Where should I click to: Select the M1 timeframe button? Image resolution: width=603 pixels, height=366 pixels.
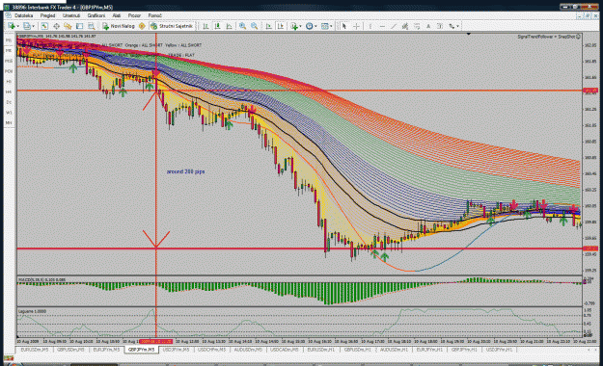point(9,40)
